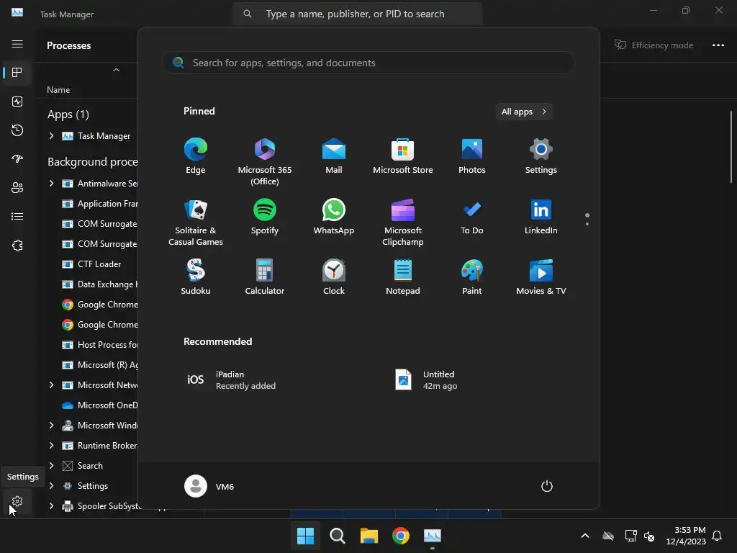Image resolution: width=737 pixels, height=553 pixels.
Task: Switch to Task Manager Processes tab icon
Action: pos(17,73)
